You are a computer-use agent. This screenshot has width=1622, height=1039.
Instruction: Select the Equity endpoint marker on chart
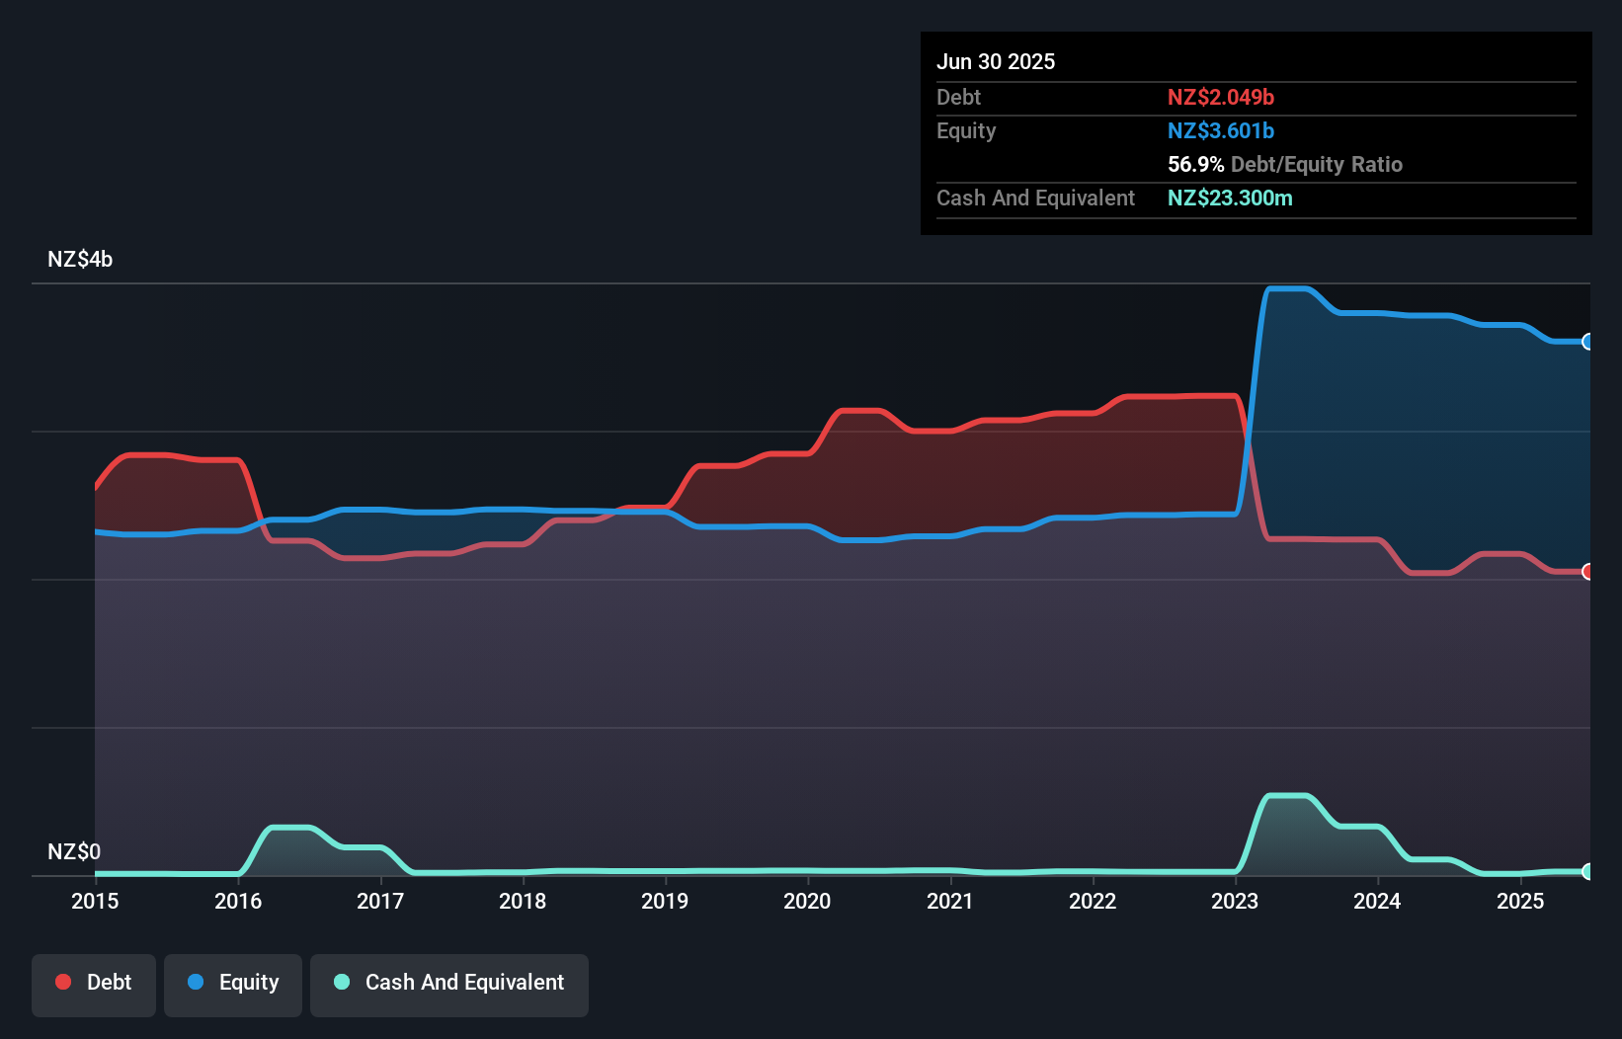click(x=1587, y=342)
